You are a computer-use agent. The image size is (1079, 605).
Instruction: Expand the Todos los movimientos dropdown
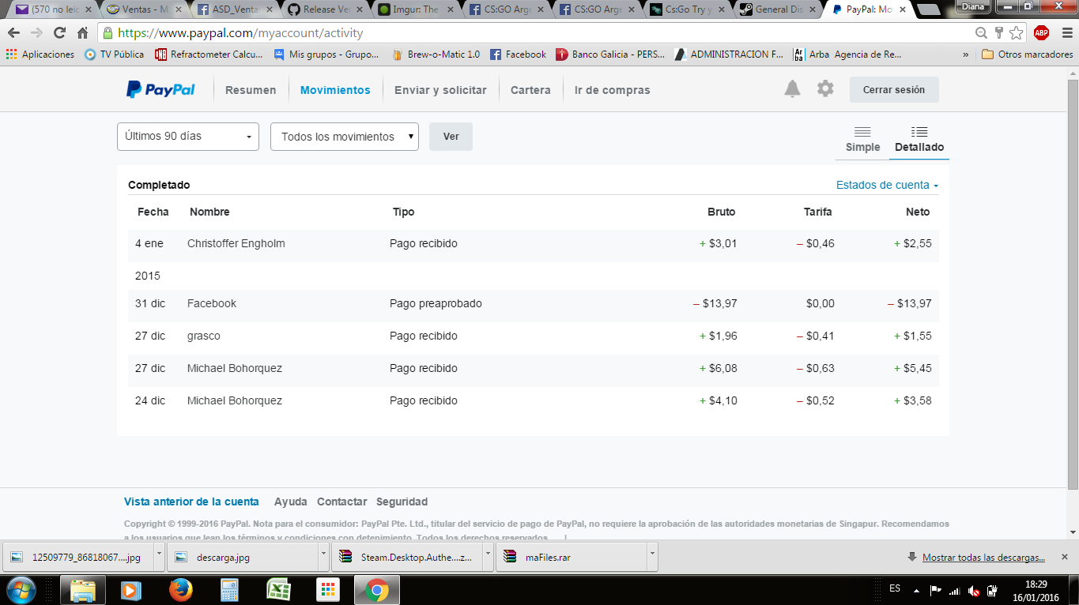(x=344, y=137)
